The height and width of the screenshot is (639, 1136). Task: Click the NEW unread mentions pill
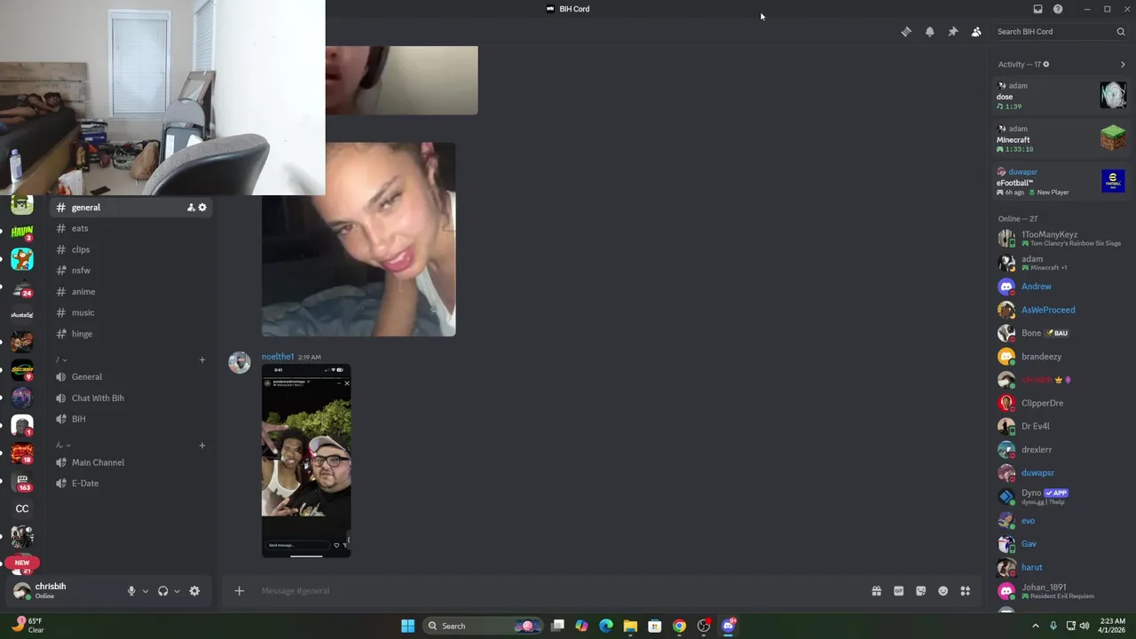point(22,563)
